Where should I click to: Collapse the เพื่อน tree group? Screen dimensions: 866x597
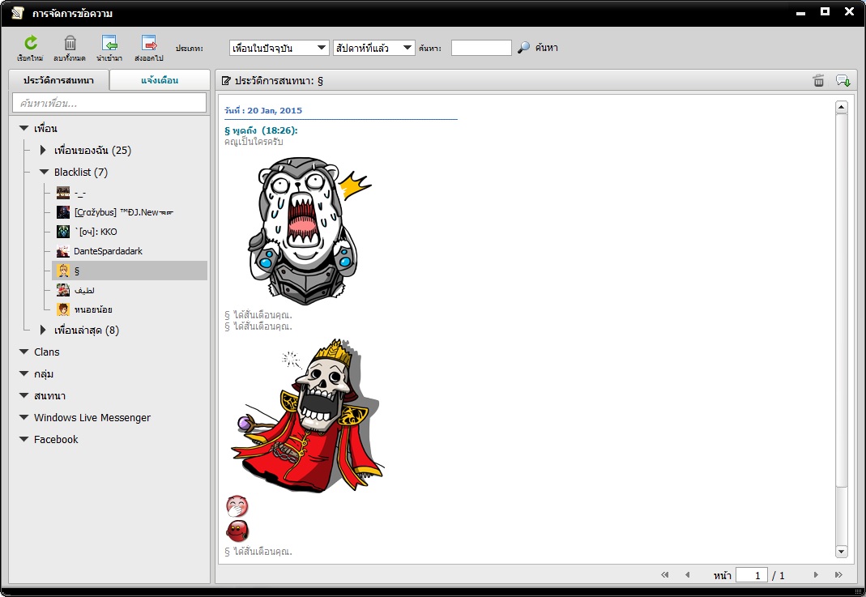[23, 128]
